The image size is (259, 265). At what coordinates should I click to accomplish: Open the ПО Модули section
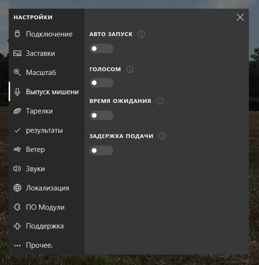(x=47, y=207)
